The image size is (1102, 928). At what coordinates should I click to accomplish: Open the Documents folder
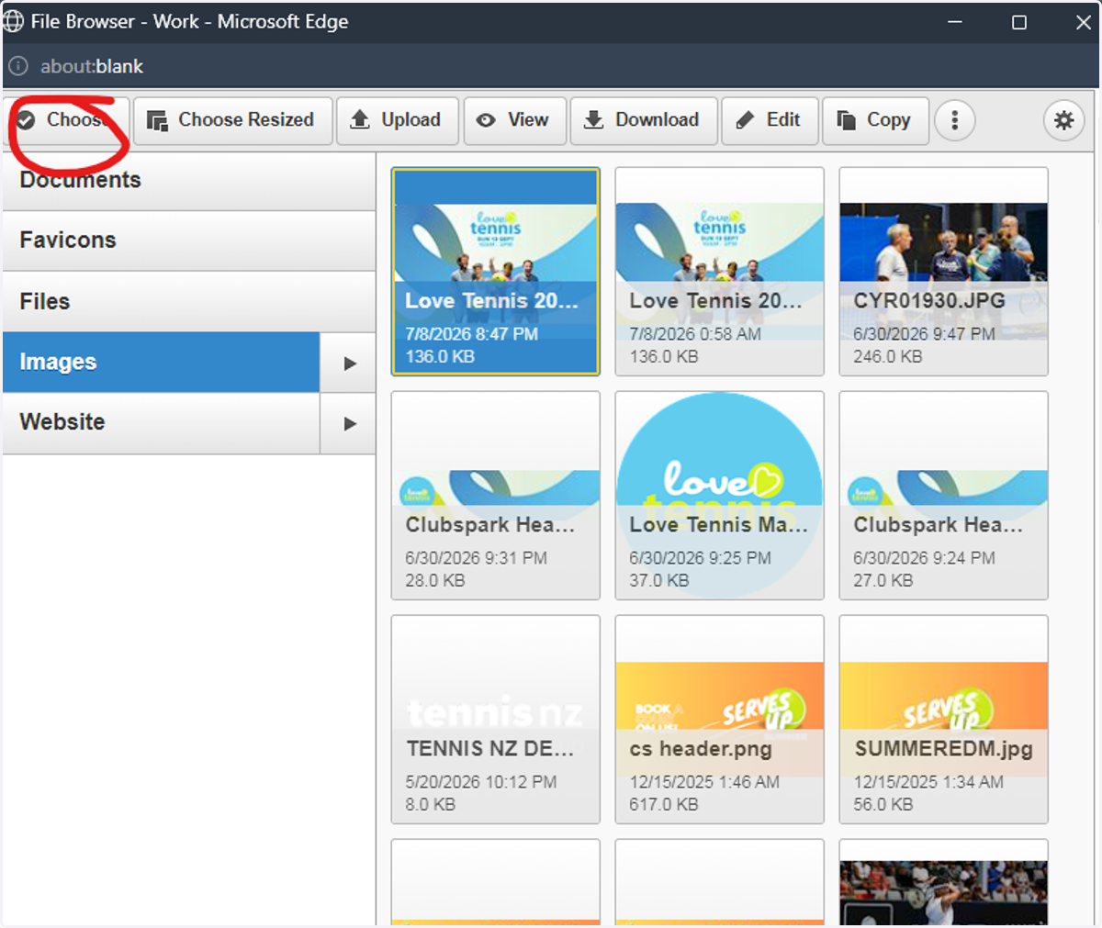tap(189, 181)
